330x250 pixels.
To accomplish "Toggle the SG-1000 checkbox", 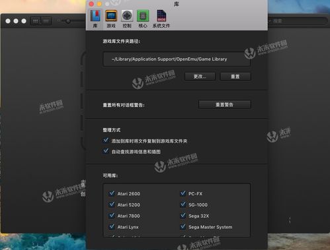I will (183, 204).
